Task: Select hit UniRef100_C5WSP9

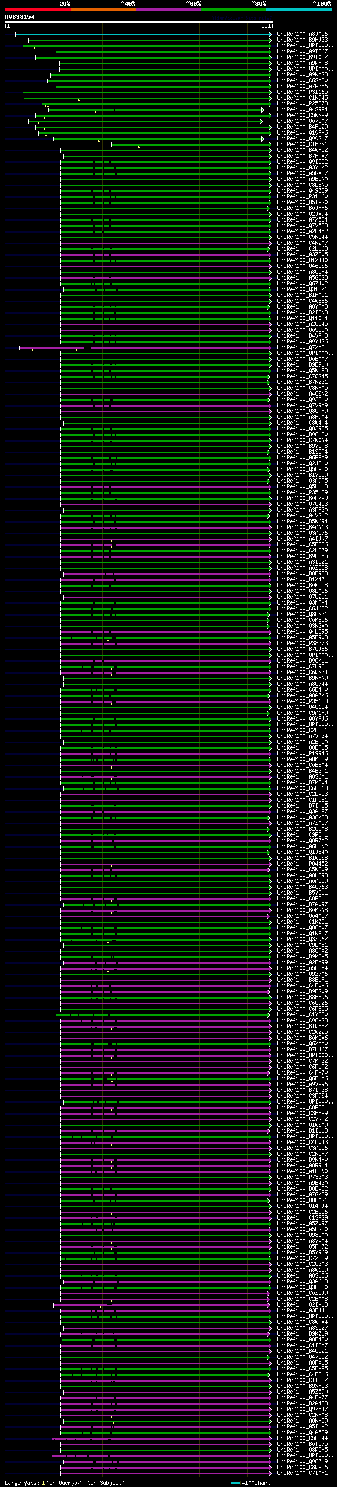Action: (302, 115)
